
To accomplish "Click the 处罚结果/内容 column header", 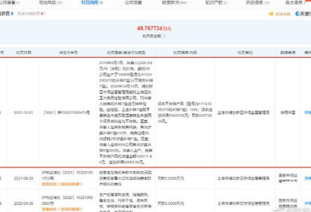I will pos(185,53).
